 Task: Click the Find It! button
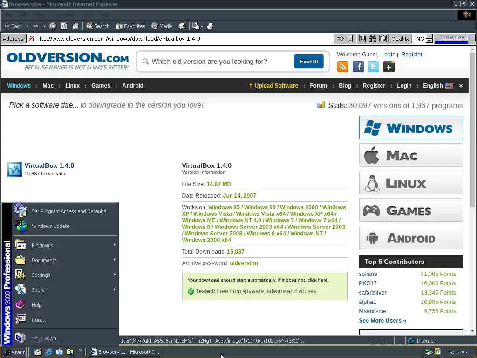[308, 62]
